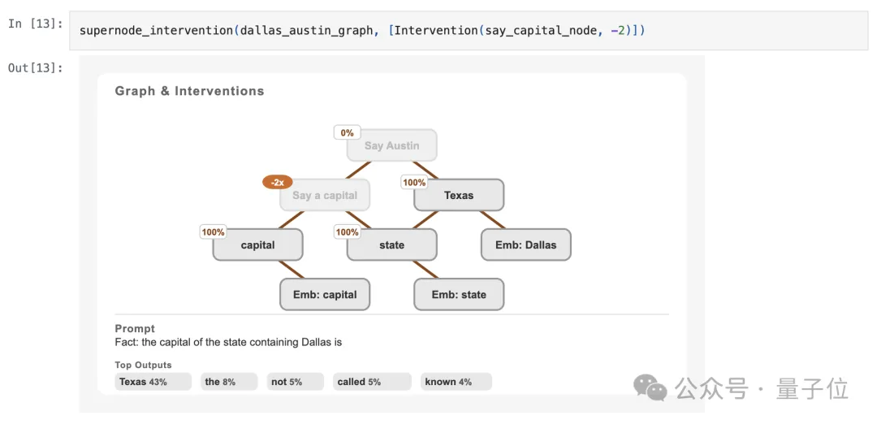Click the orange '-2x' intervention badge

[x=277, y=183]
